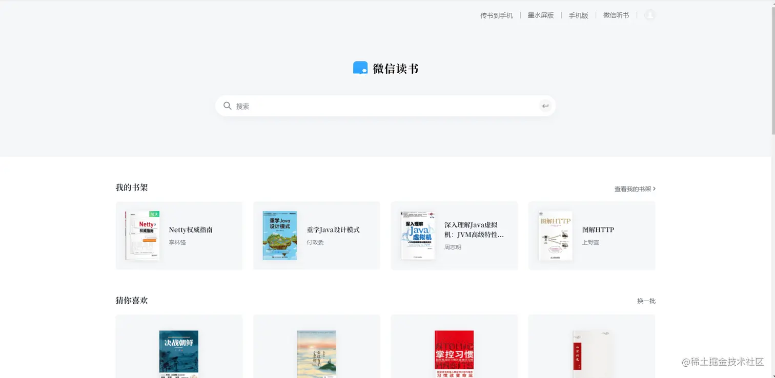Click author name 上野宣

click(x=590, y=242)
